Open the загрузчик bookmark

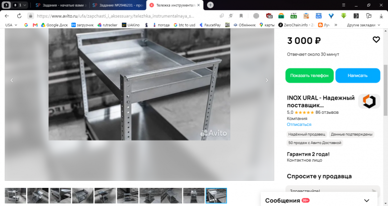82,25
